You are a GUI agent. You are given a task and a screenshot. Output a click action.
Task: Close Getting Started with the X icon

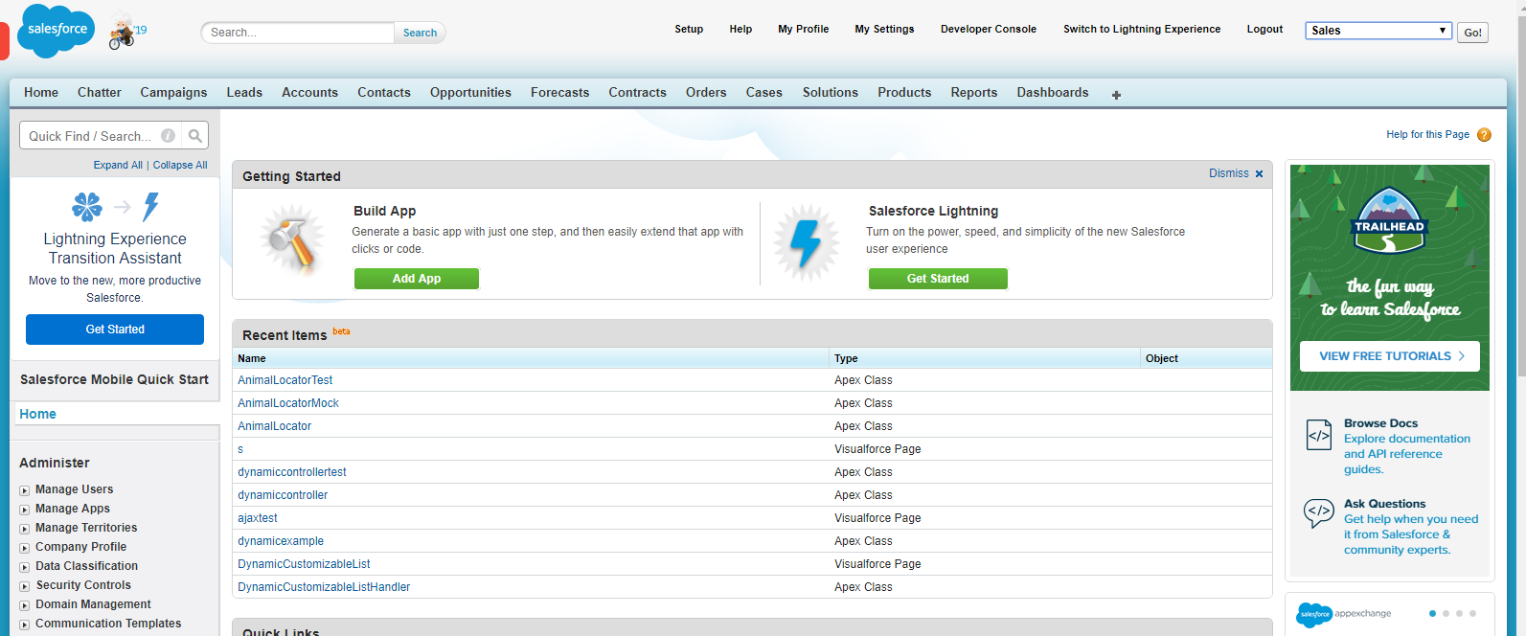pos(1259,174)
